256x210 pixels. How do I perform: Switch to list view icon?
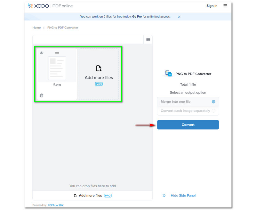pos(148,39)
